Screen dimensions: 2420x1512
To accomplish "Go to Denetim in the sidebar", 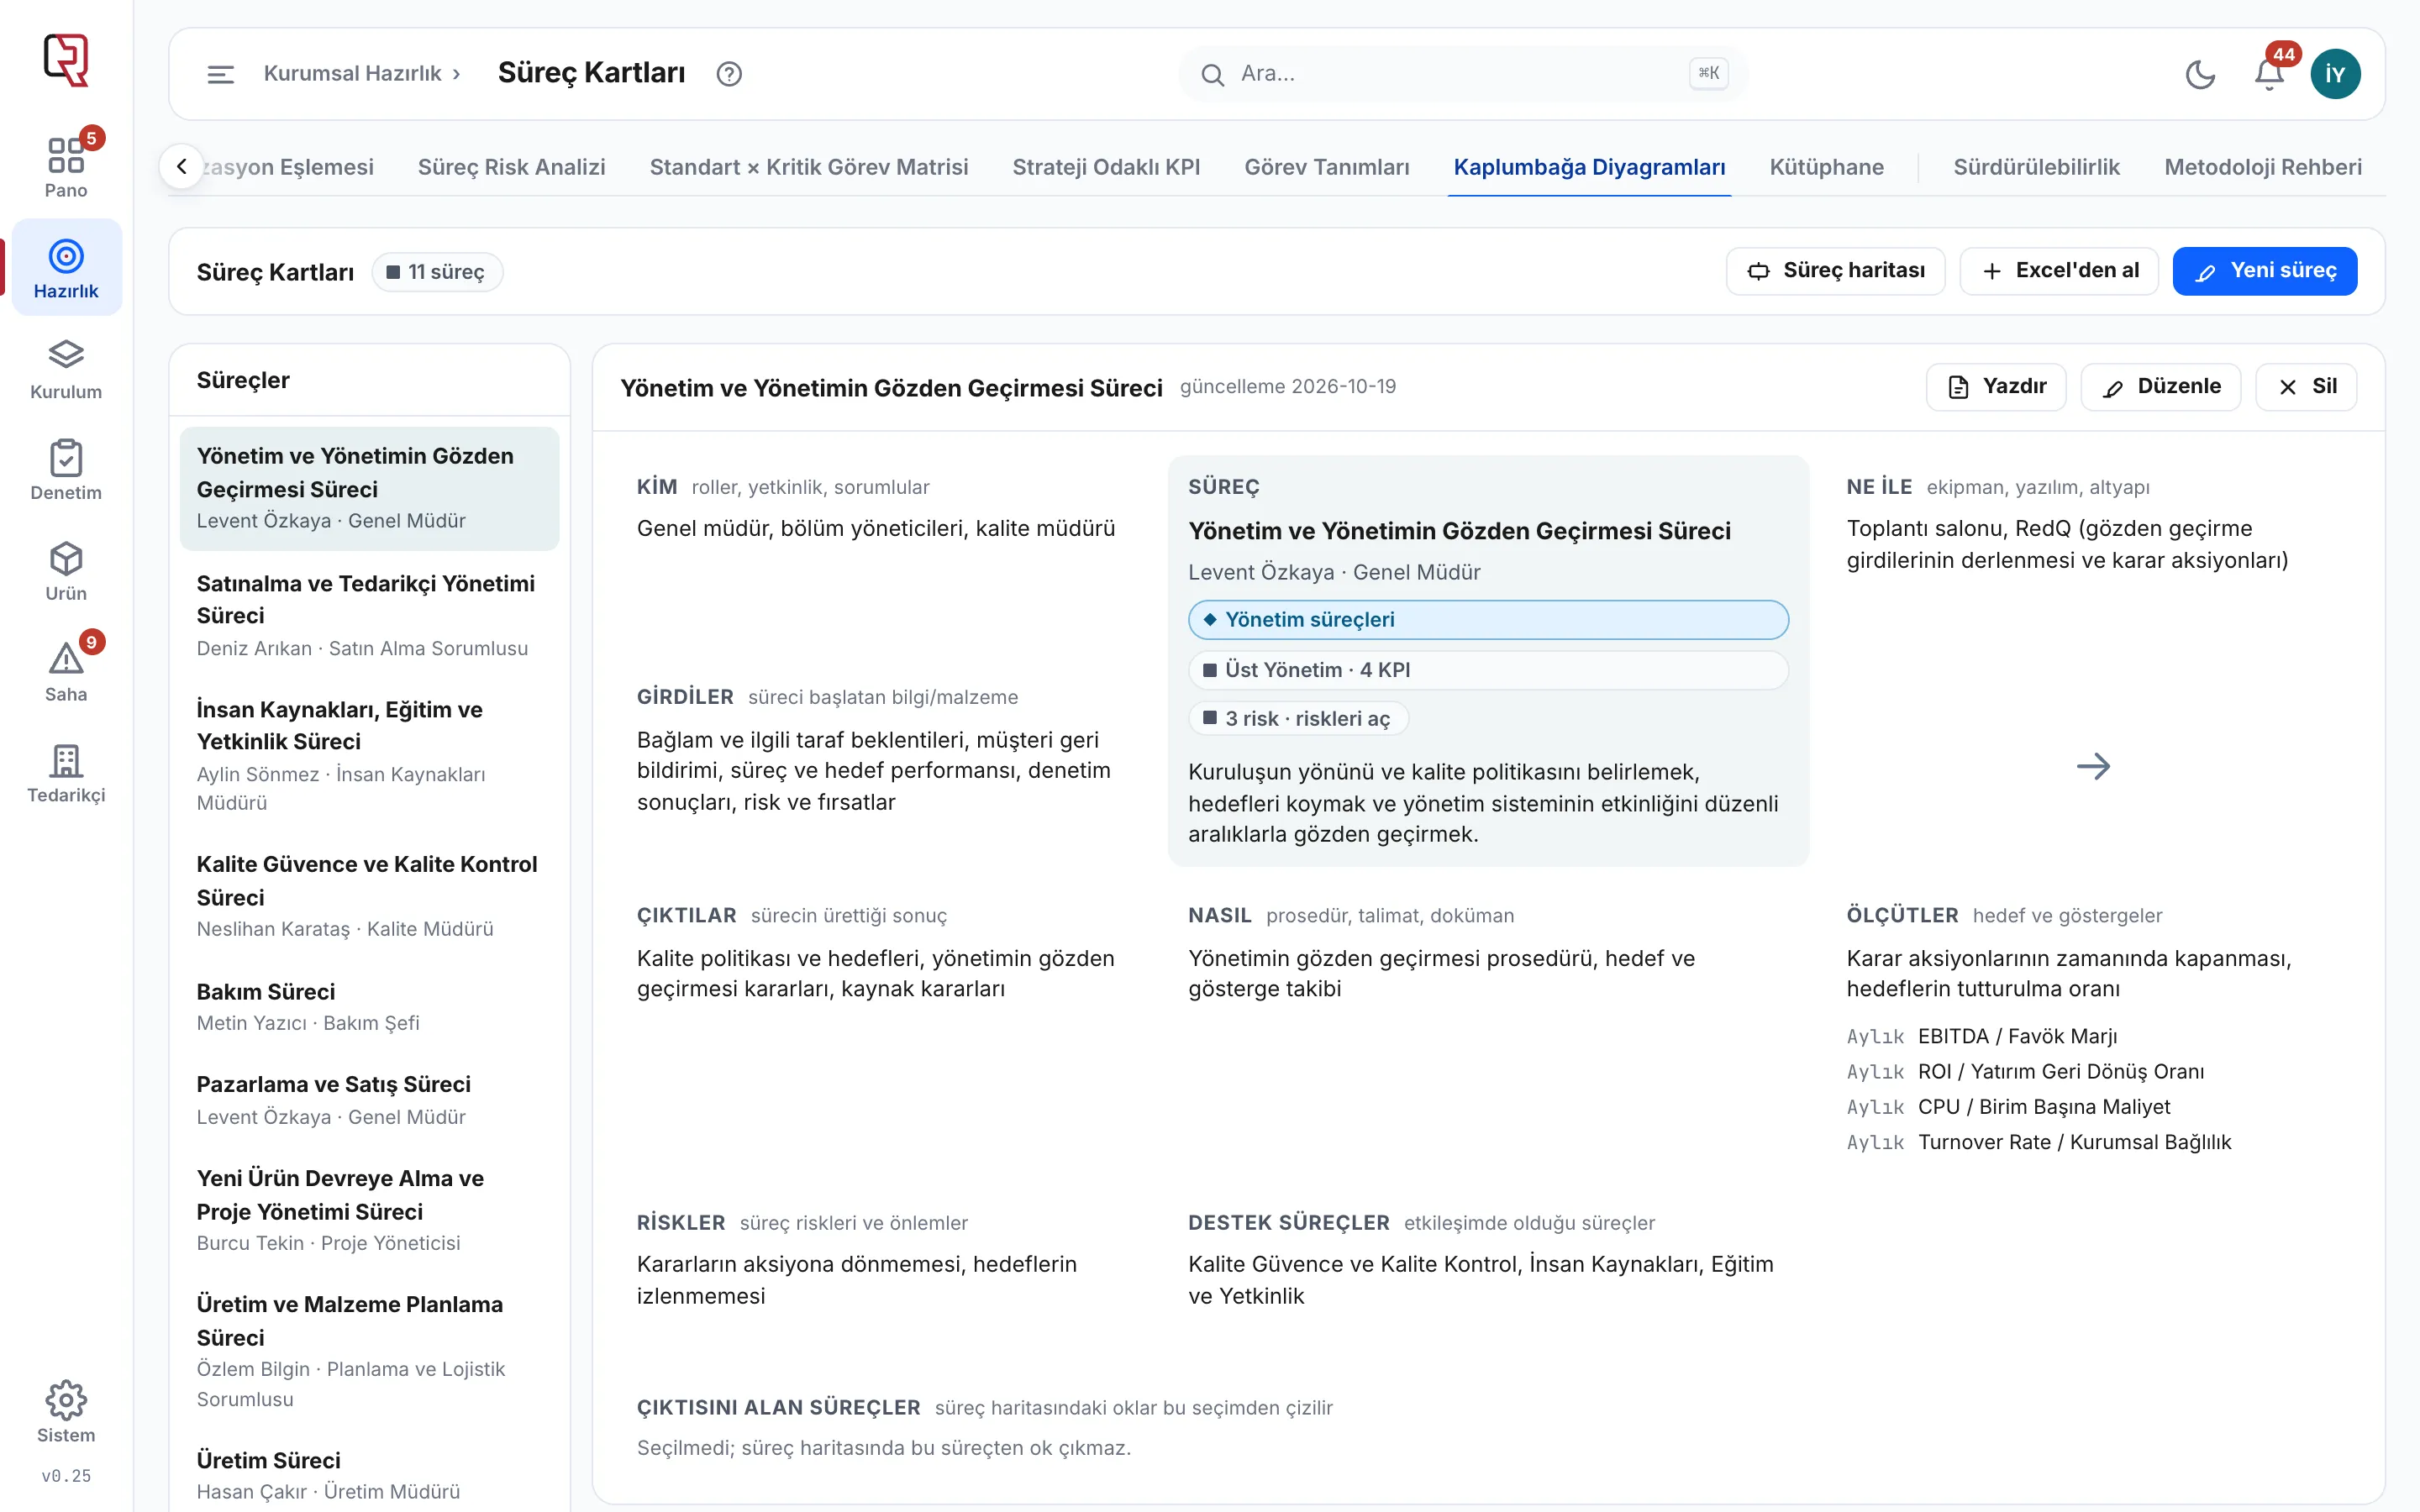I will [66, 470].
